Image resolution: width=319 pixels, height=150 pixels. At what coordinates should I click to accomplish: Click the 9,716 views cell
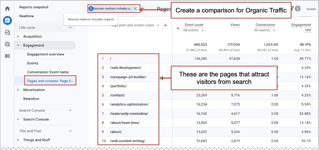[x=235, y=95]
